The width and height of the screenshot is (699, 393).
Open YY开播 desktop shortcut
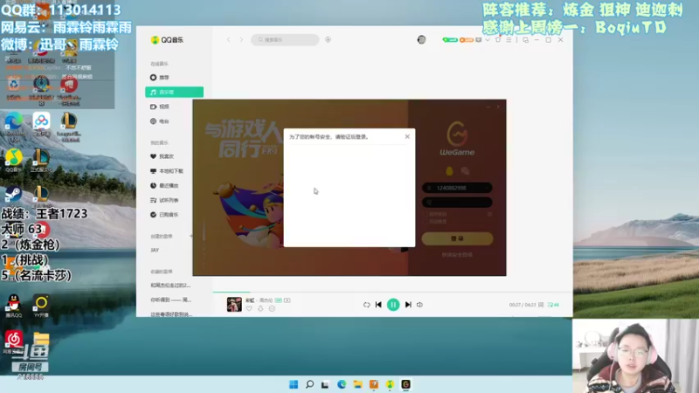click(x=41, y=306)
